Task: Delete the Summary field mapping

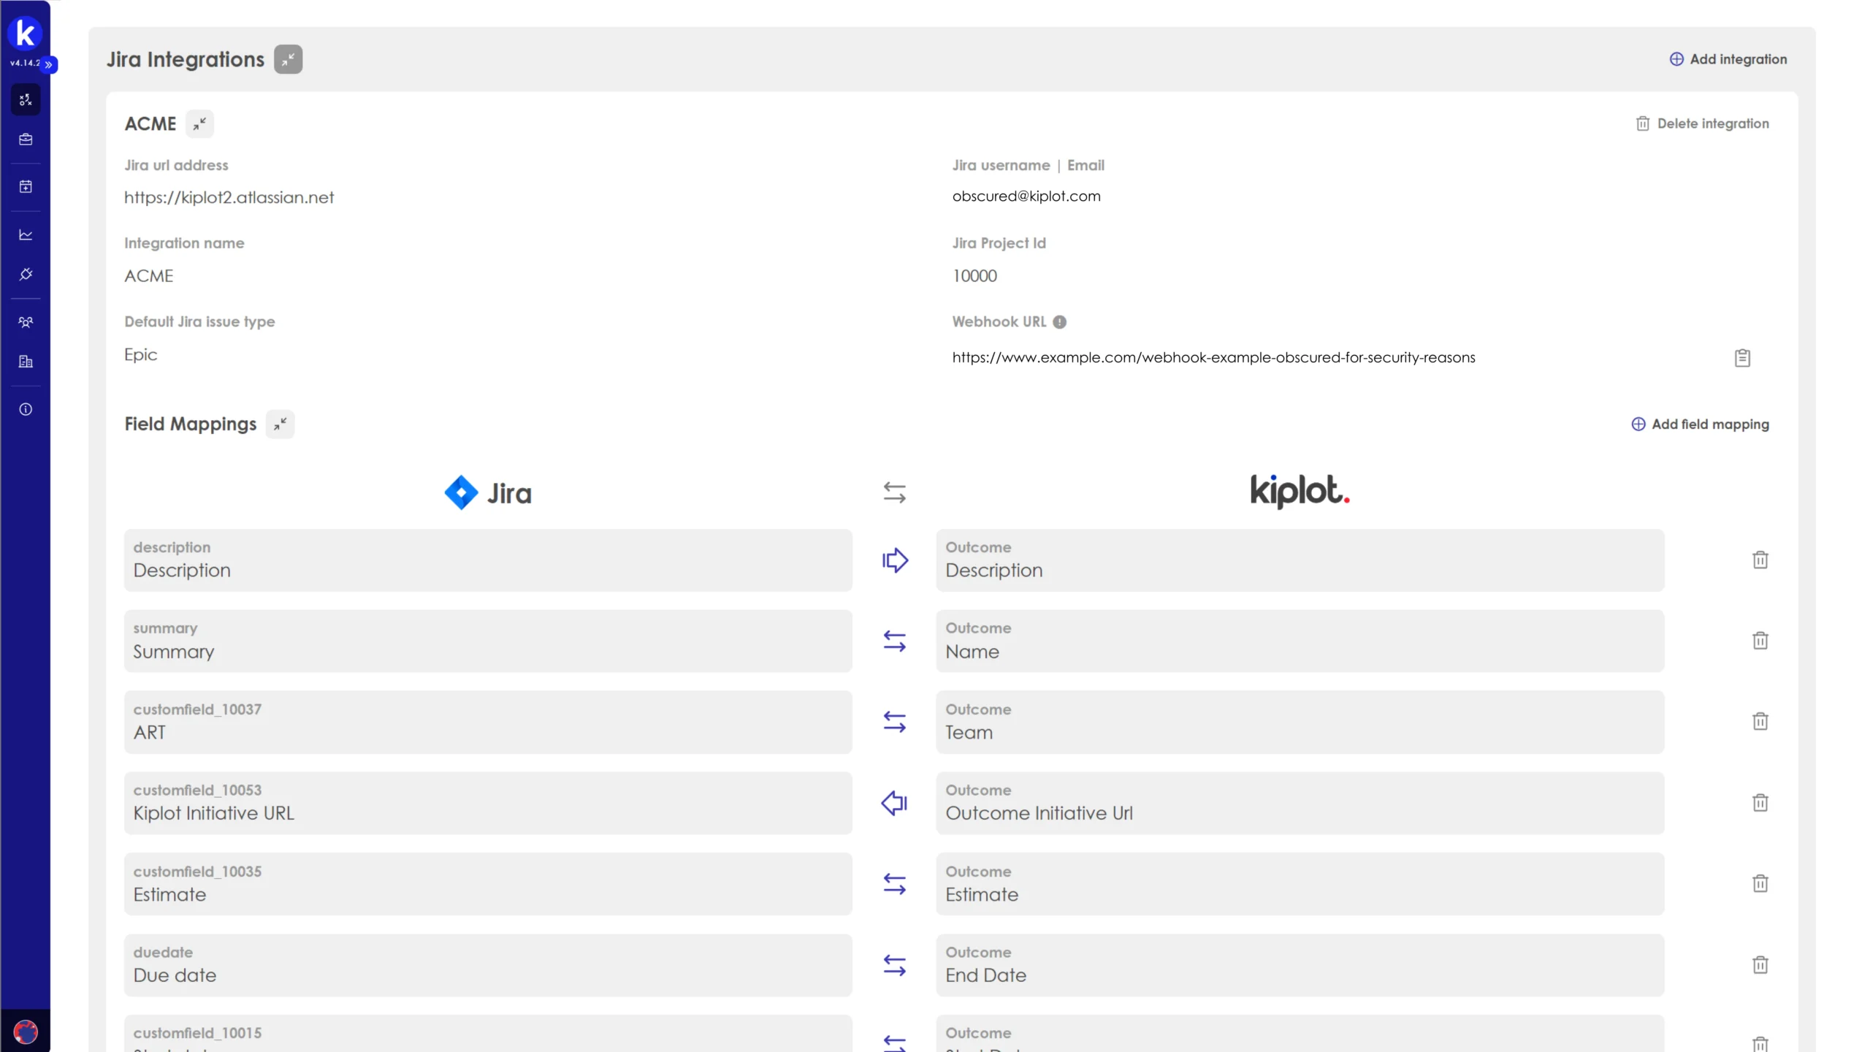Action: click(1760, 641)
